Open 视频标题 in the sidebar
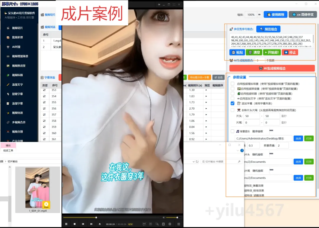This screenshot has height=228, width=319. coord(17,75)
